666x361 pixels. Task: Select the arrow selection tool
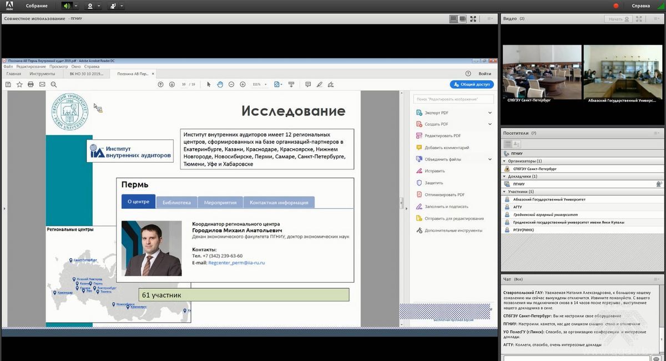pos(209,84)
